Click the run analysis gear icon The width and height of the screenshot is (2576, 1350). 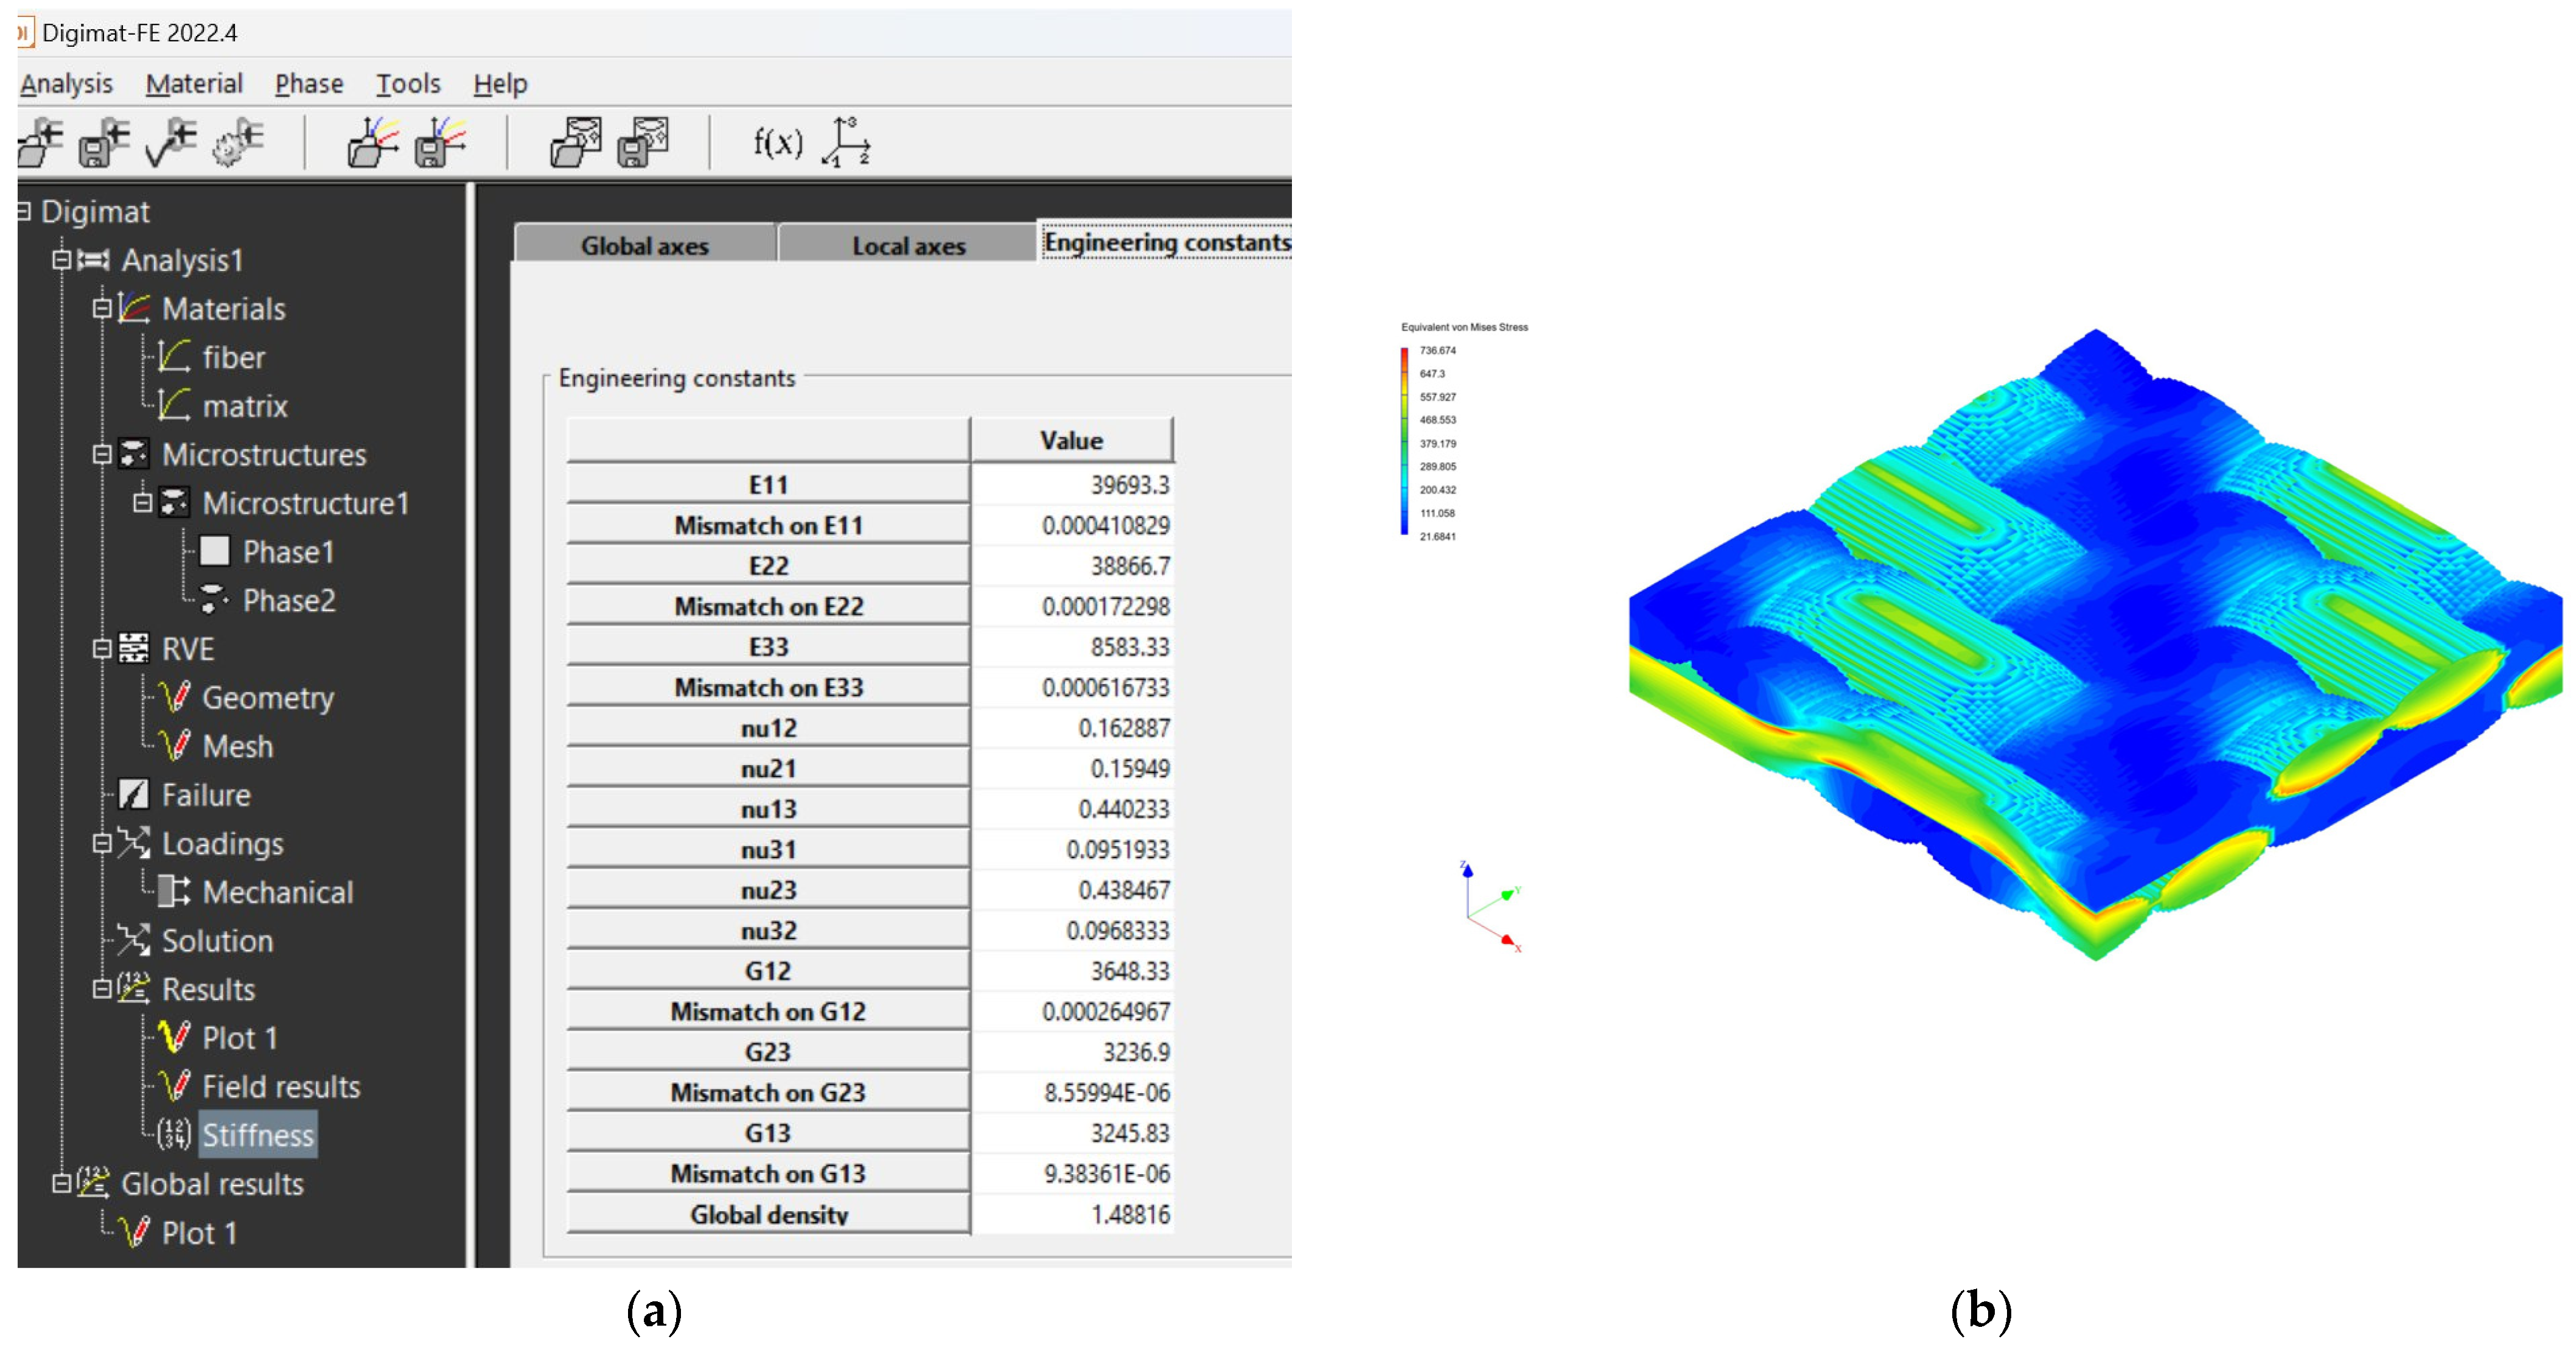pyautogui.click(x=238, y=143)
